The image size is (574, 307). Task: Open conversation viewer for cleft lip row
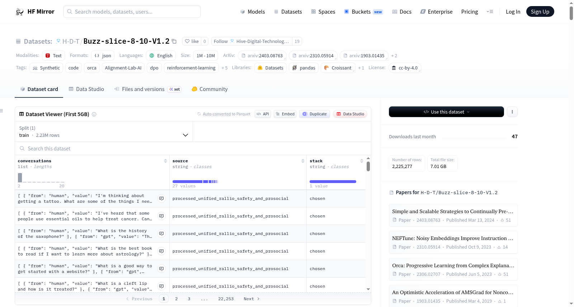[x=161, y=286]
